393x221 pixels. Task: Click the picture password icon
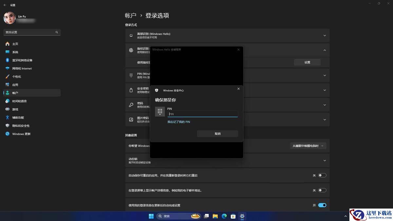tap(131, 120)
